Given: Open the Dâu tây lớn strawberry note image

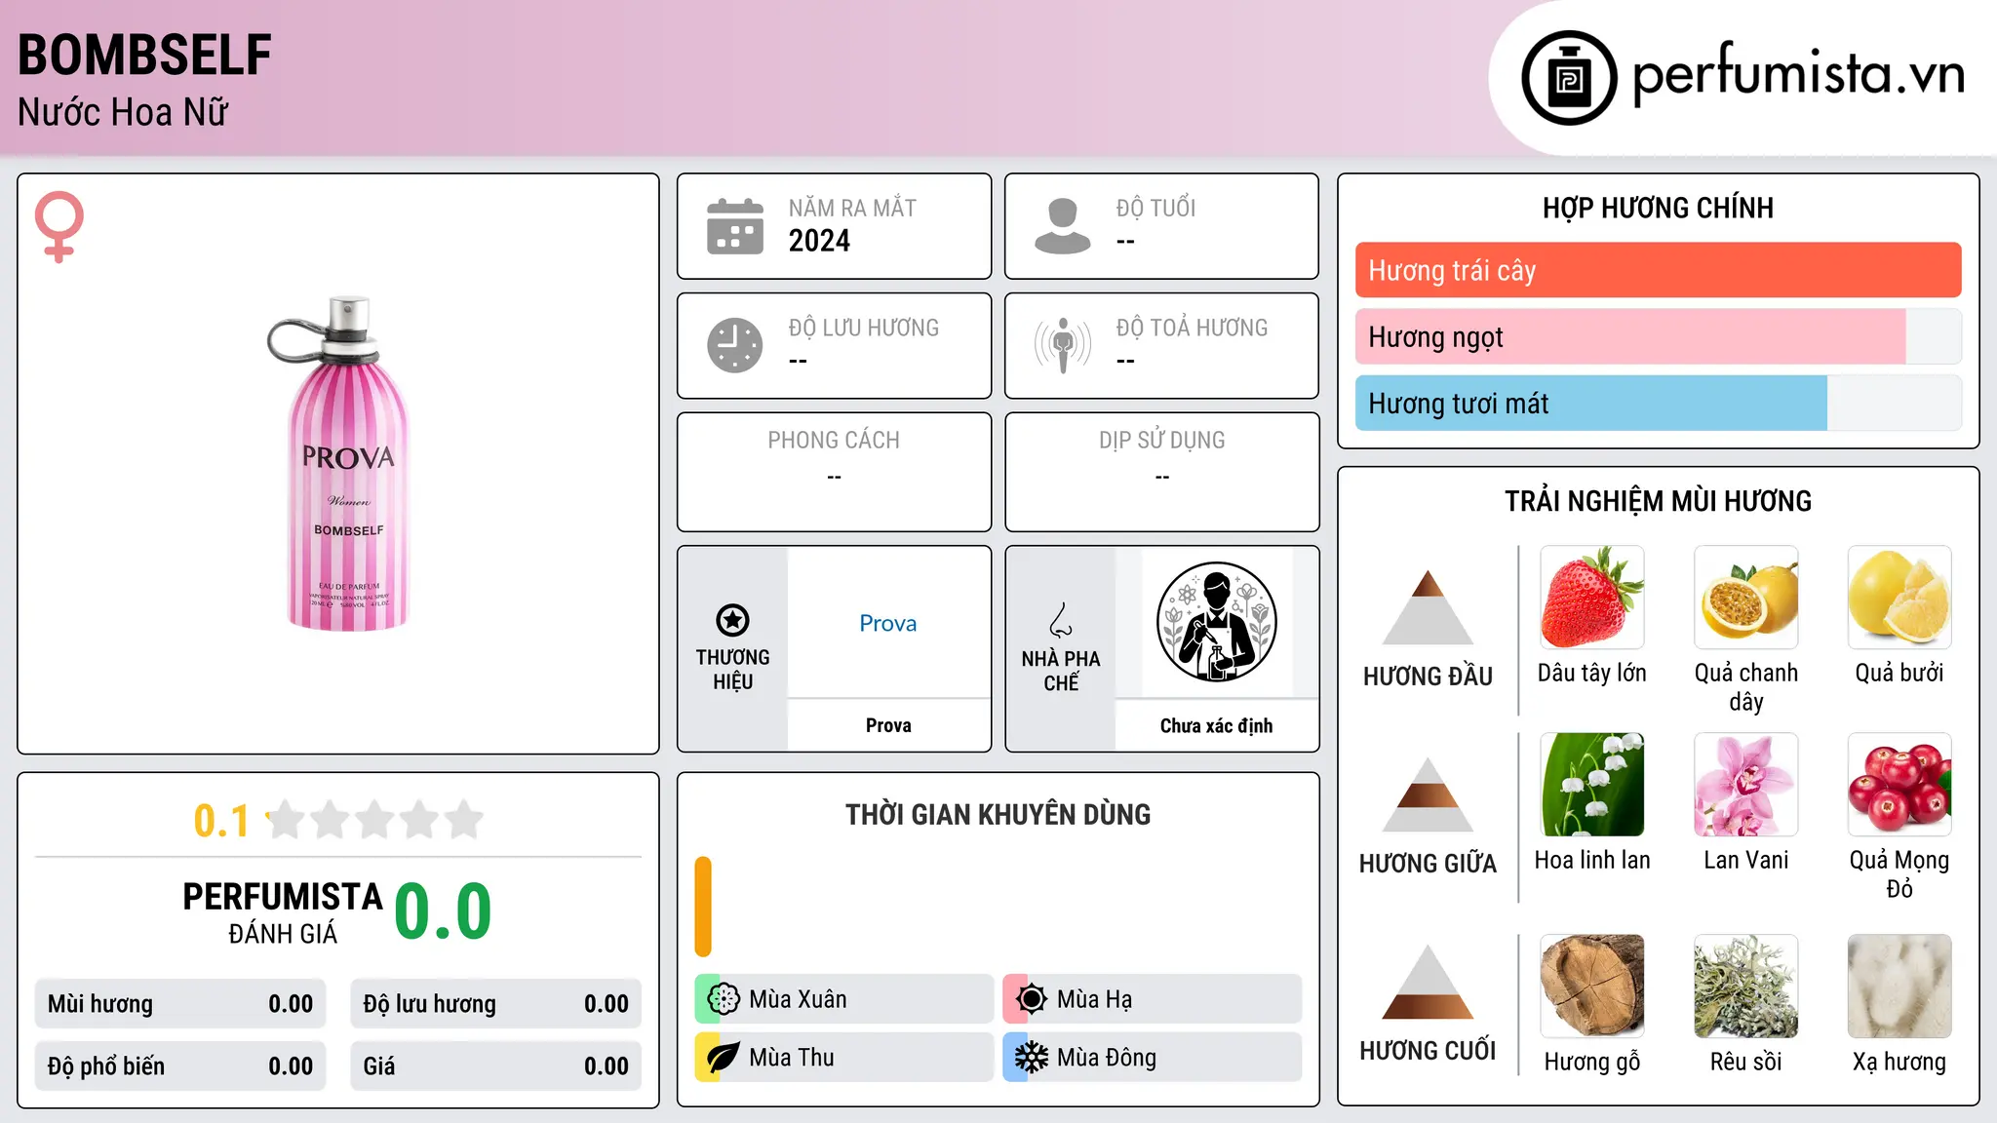Looking at the screenshot, I should click(1592, 598).
